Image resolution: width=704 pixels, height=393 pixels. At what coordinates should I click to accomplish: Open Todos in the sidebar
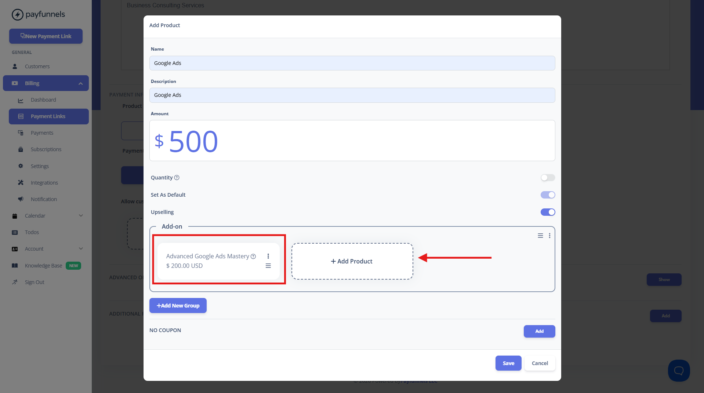(46, 232)
